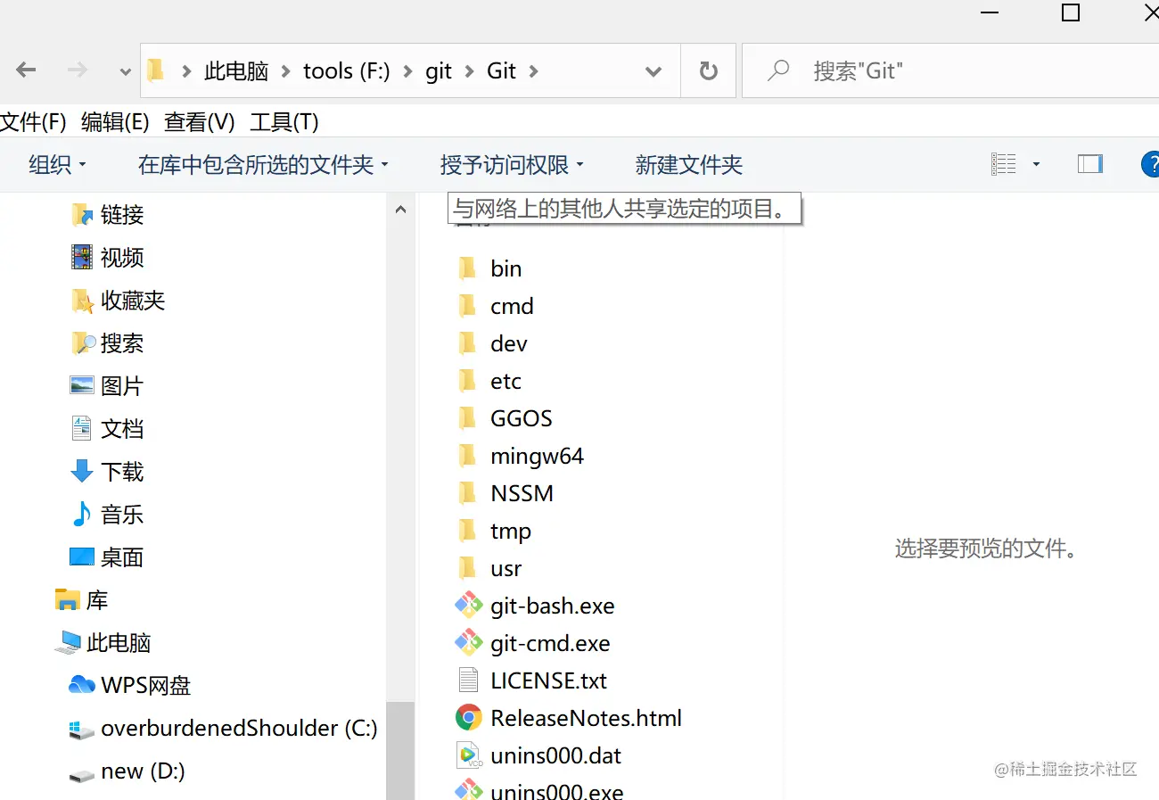
Task: Toggle the preview pane icon
Action: coord(1090,164)
